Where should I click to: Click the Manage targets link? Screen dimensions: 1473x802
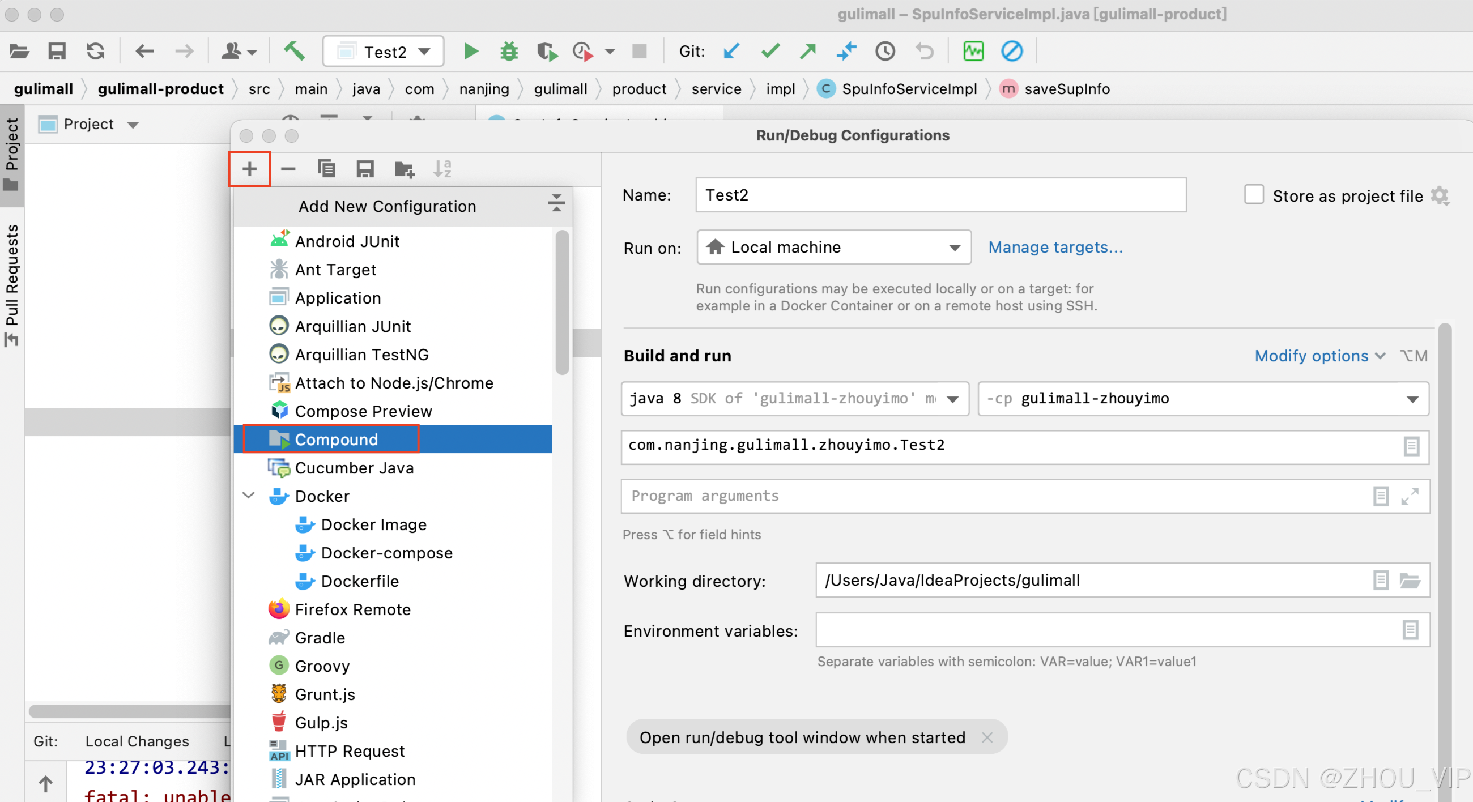coord(1055,247)
